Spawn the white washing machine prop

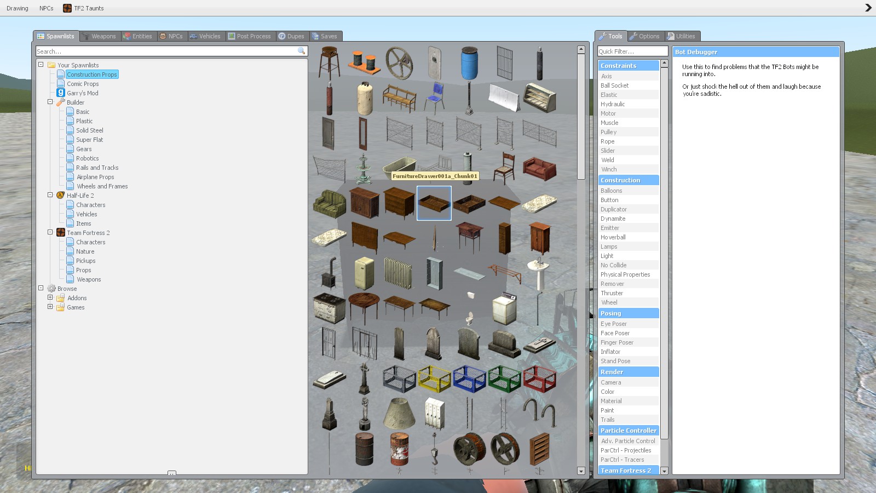504,308
